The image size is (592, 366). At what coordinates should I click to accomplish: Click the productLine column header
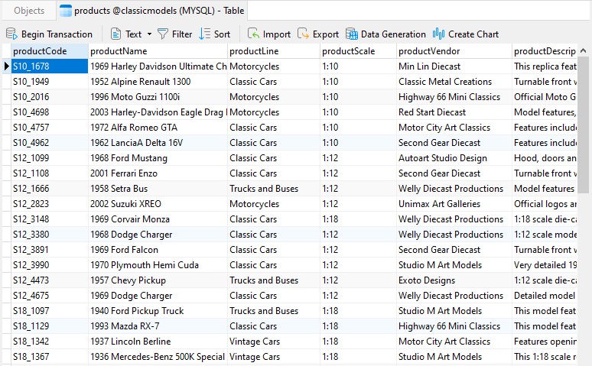274,51
